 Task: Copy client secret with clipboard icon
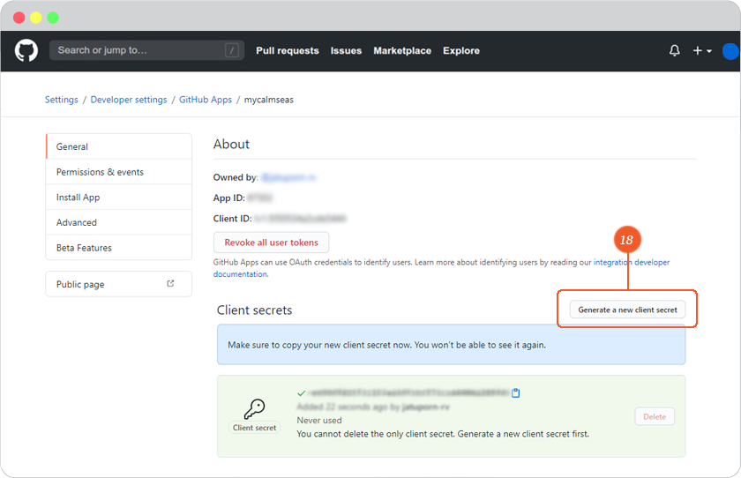point(515,392)
